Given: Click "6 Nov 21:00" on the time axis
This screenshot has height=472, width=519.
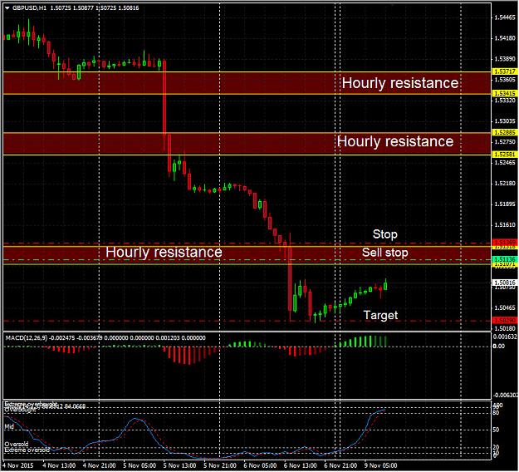Looking at the screenshot, I should [x=340, y=465].
